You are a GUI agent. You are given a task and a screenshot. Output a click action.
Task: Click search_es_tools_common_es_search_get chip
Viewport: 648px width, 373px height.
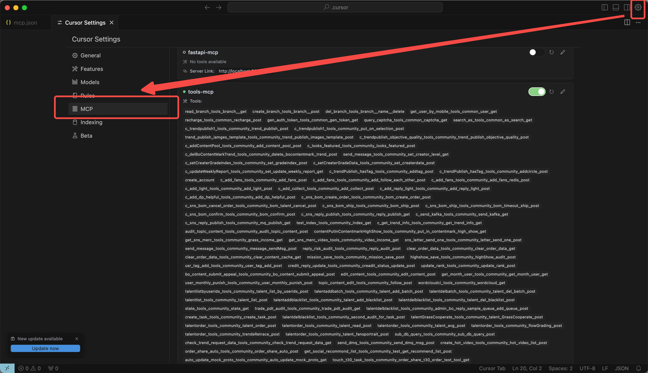click(493, 120)
